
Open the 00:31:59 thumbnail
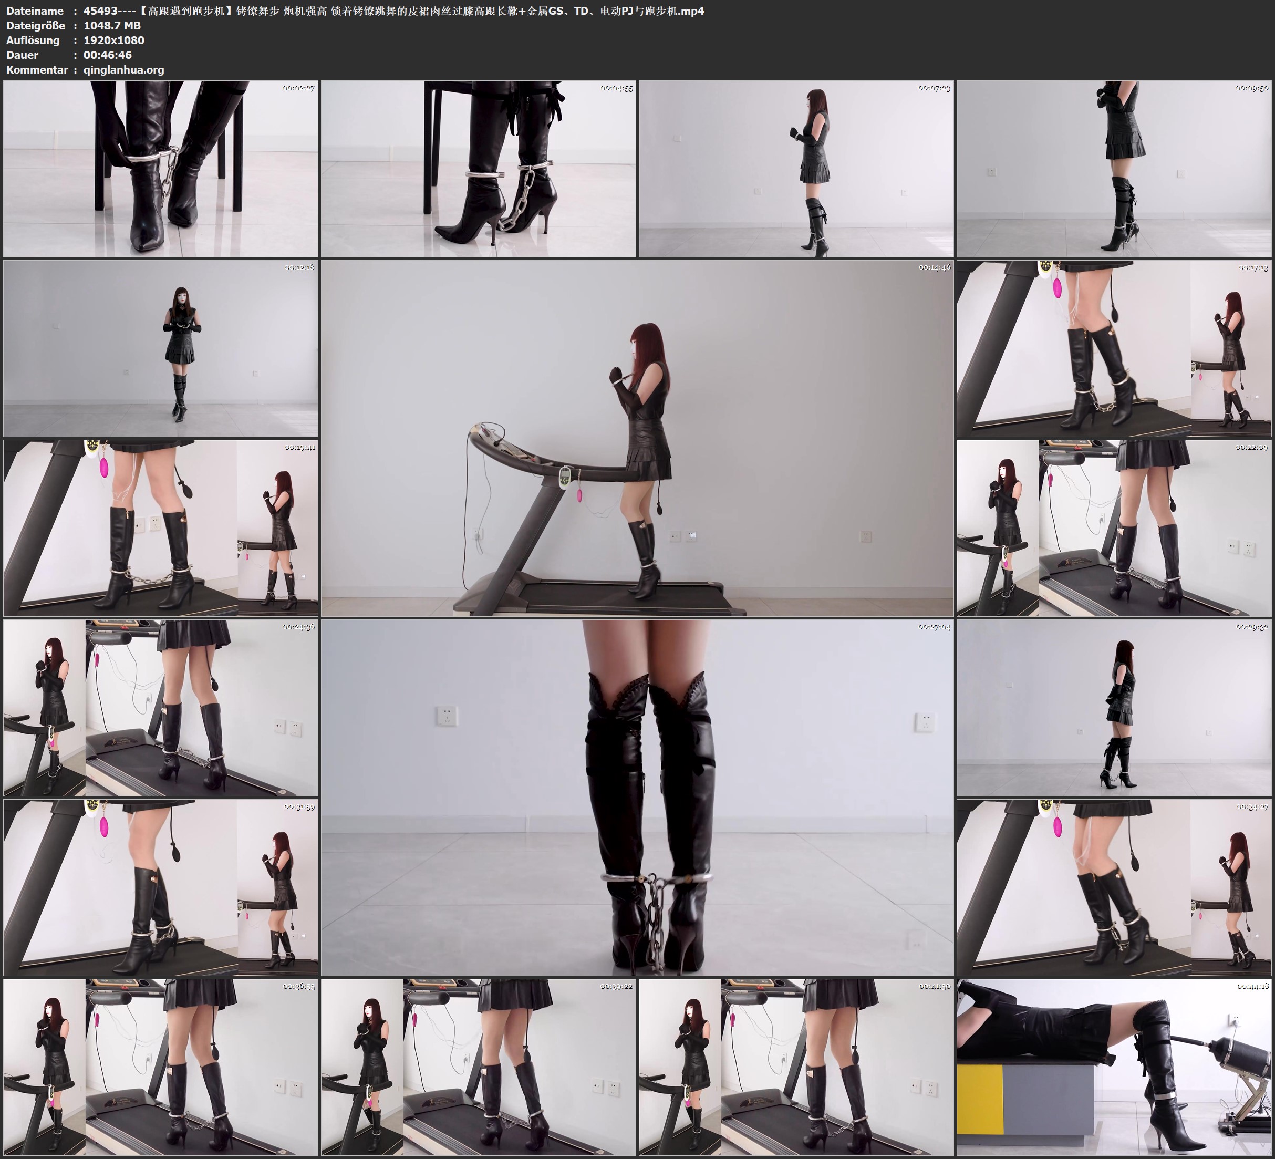[161, 887]
